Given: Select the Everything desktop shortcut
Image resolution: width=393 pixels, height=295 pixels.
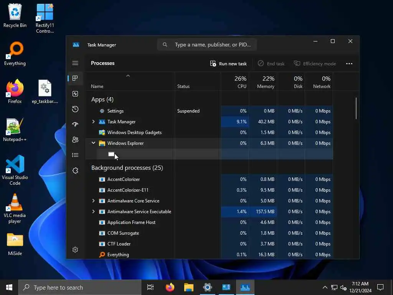Looking at the screenshot, I should [15, 54].
